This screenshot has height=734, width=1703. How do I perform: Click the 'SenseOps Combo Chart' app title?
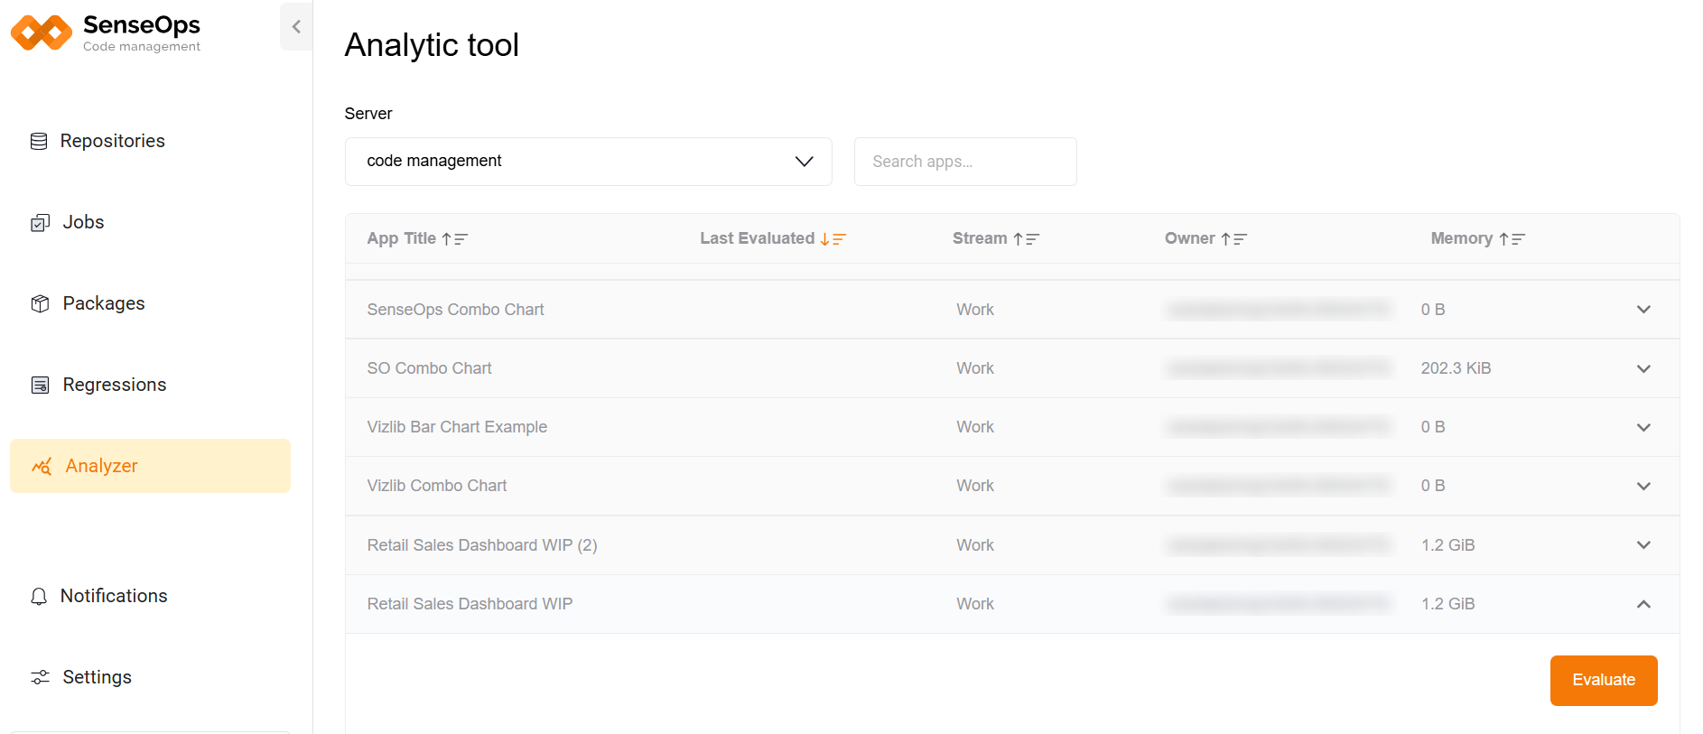coord(455,310)
